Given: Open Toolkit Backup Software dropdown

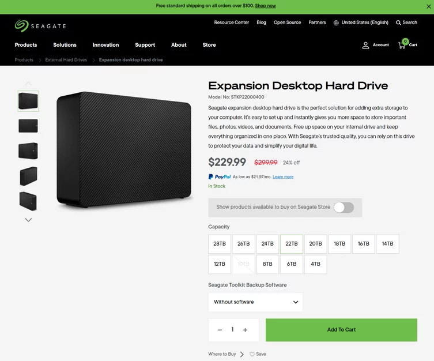Looking at the screenshot, I should [x=255, y=302].
